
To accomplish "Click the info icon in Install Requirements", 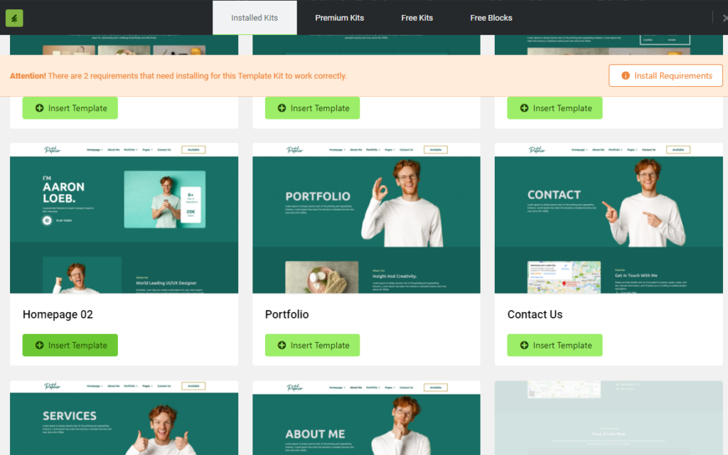I will pos(626,75).
